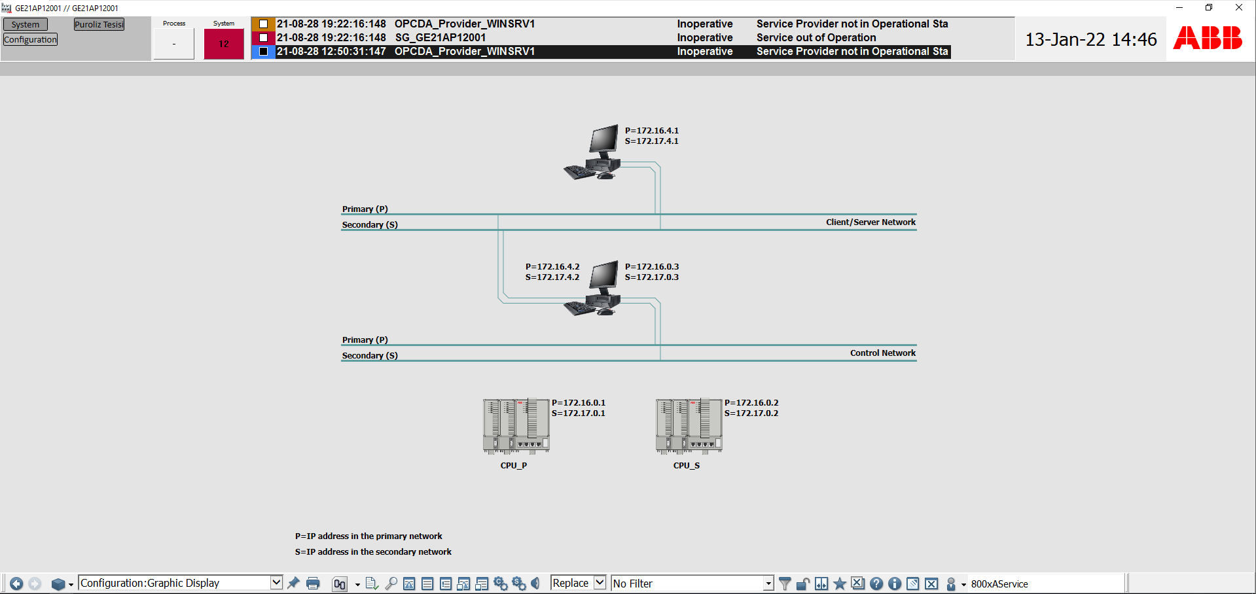
Task: Click the red System alarm count 12
Action: tap(224, 44)
